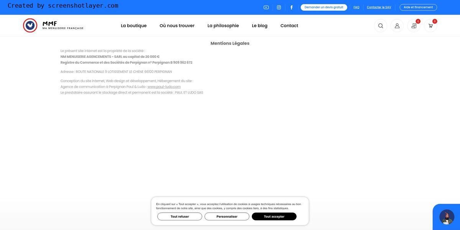Open La philosophie page
Screen dimensions: 460x230
[223, 26]
